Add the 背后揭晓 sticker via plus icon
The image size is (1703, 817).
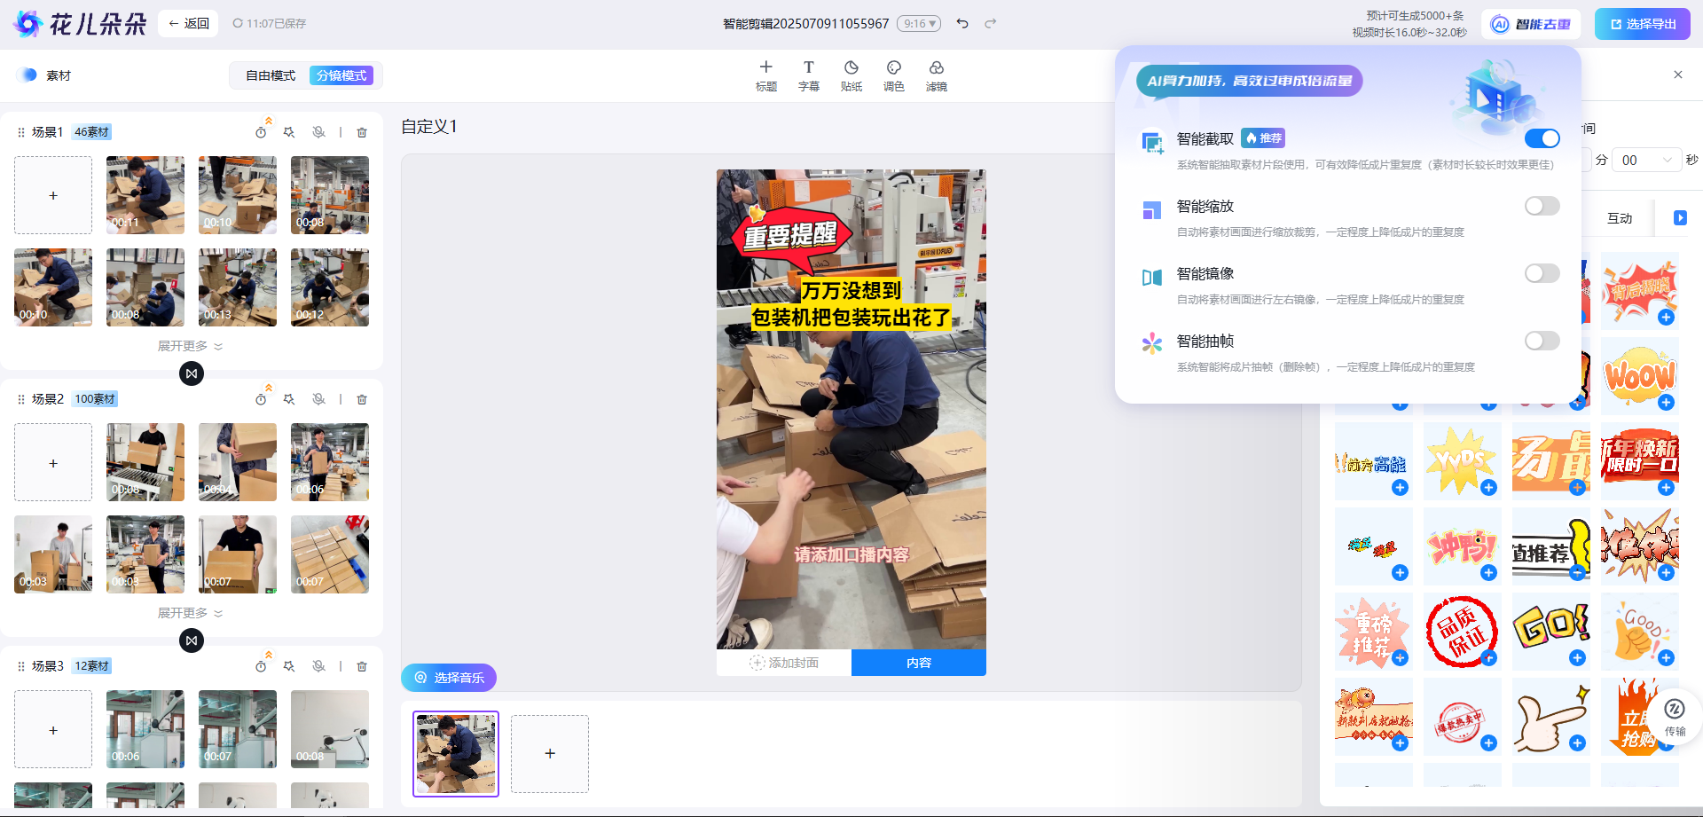[1666, 318]
